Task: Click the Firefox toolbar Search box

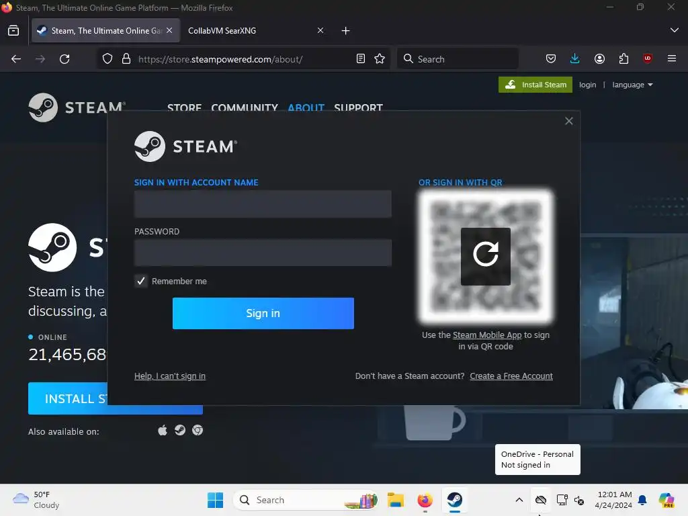Action: [x=458, y=59]
